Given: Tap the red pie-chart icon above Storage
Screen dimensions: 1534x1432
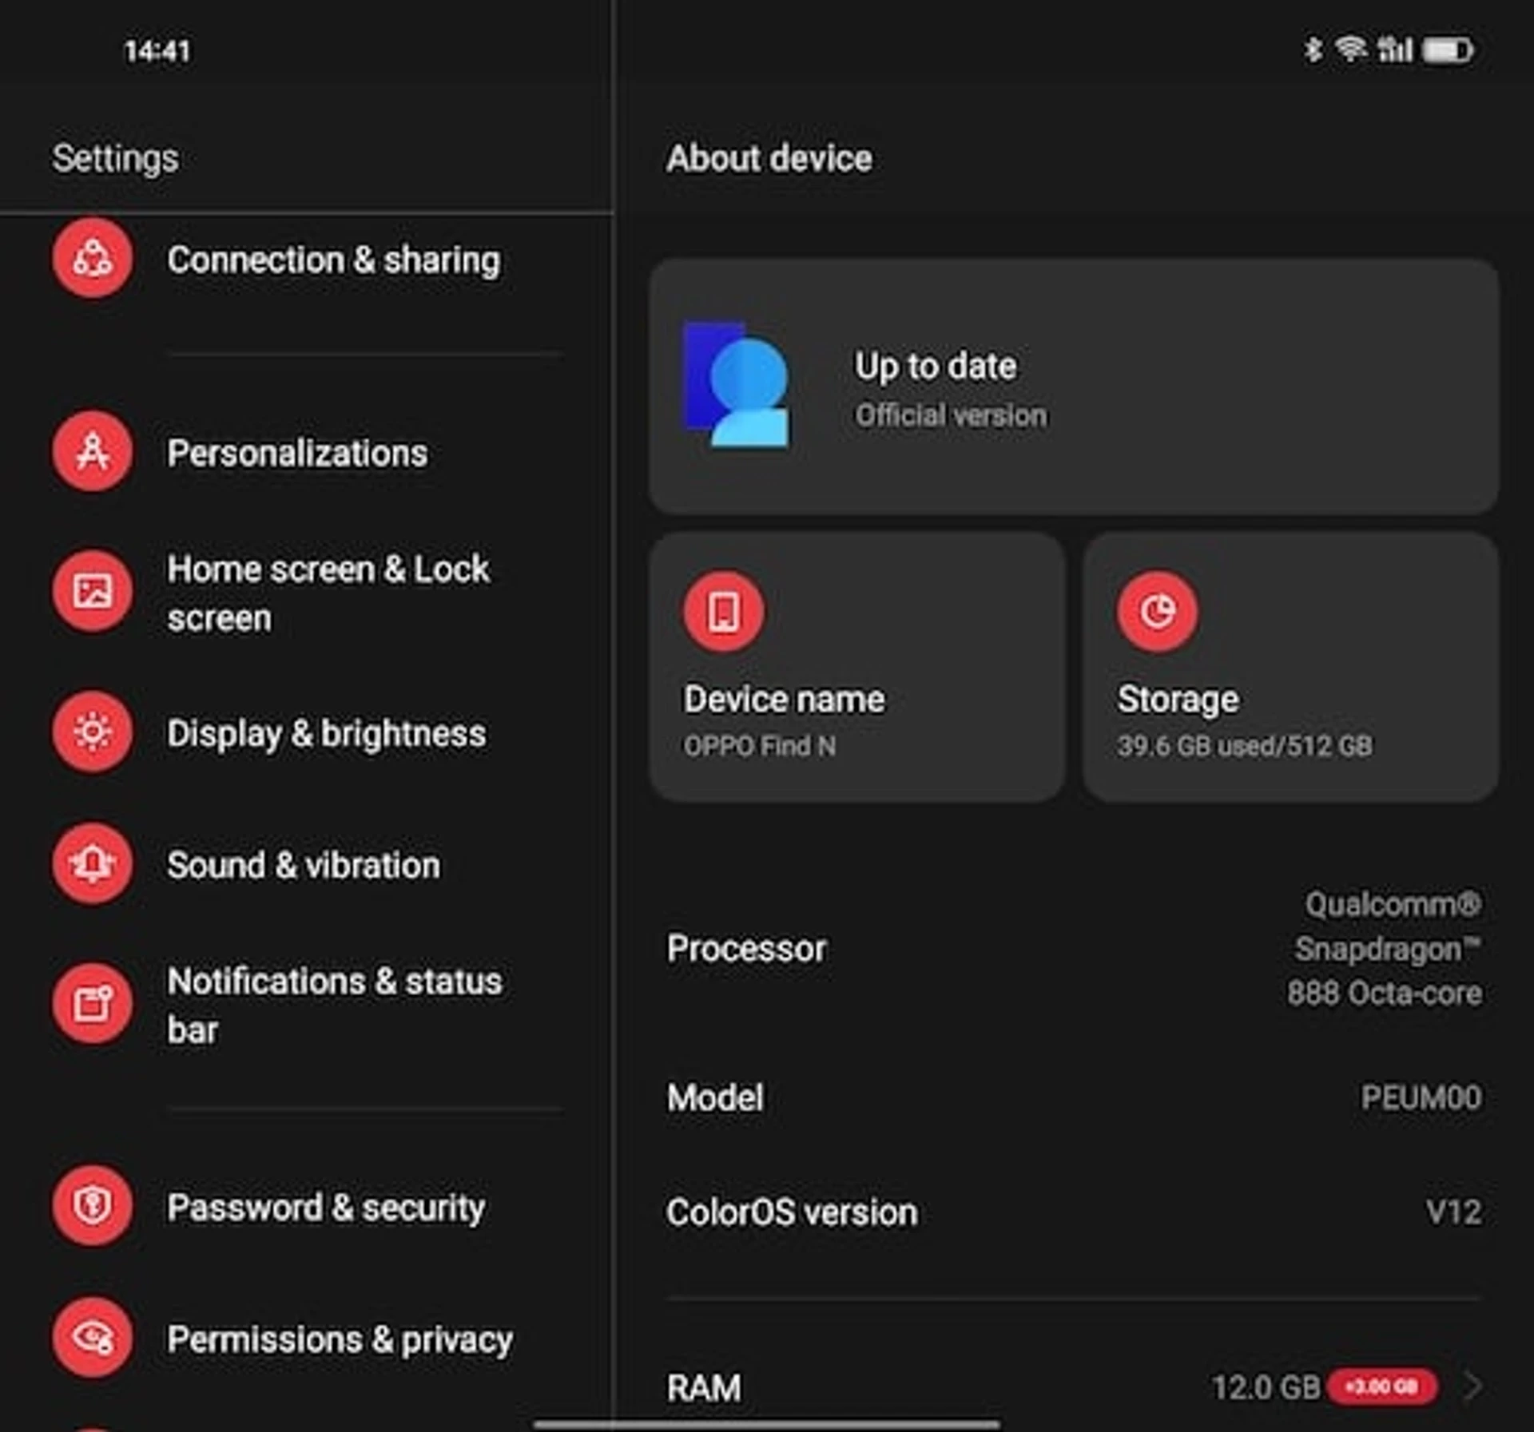Looking at the screenshot, I should pos(1158,612).
